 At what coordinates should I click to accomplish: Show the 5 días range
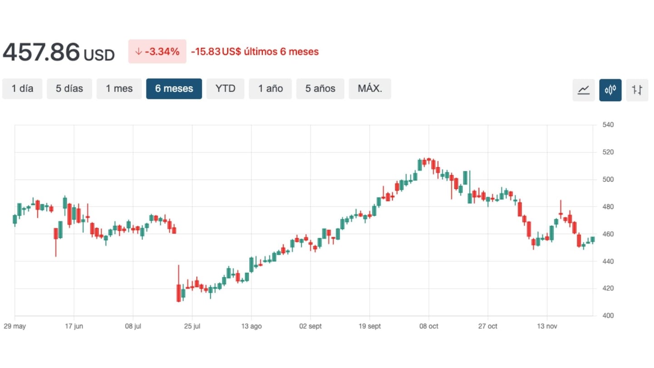[x=69, y=89]
